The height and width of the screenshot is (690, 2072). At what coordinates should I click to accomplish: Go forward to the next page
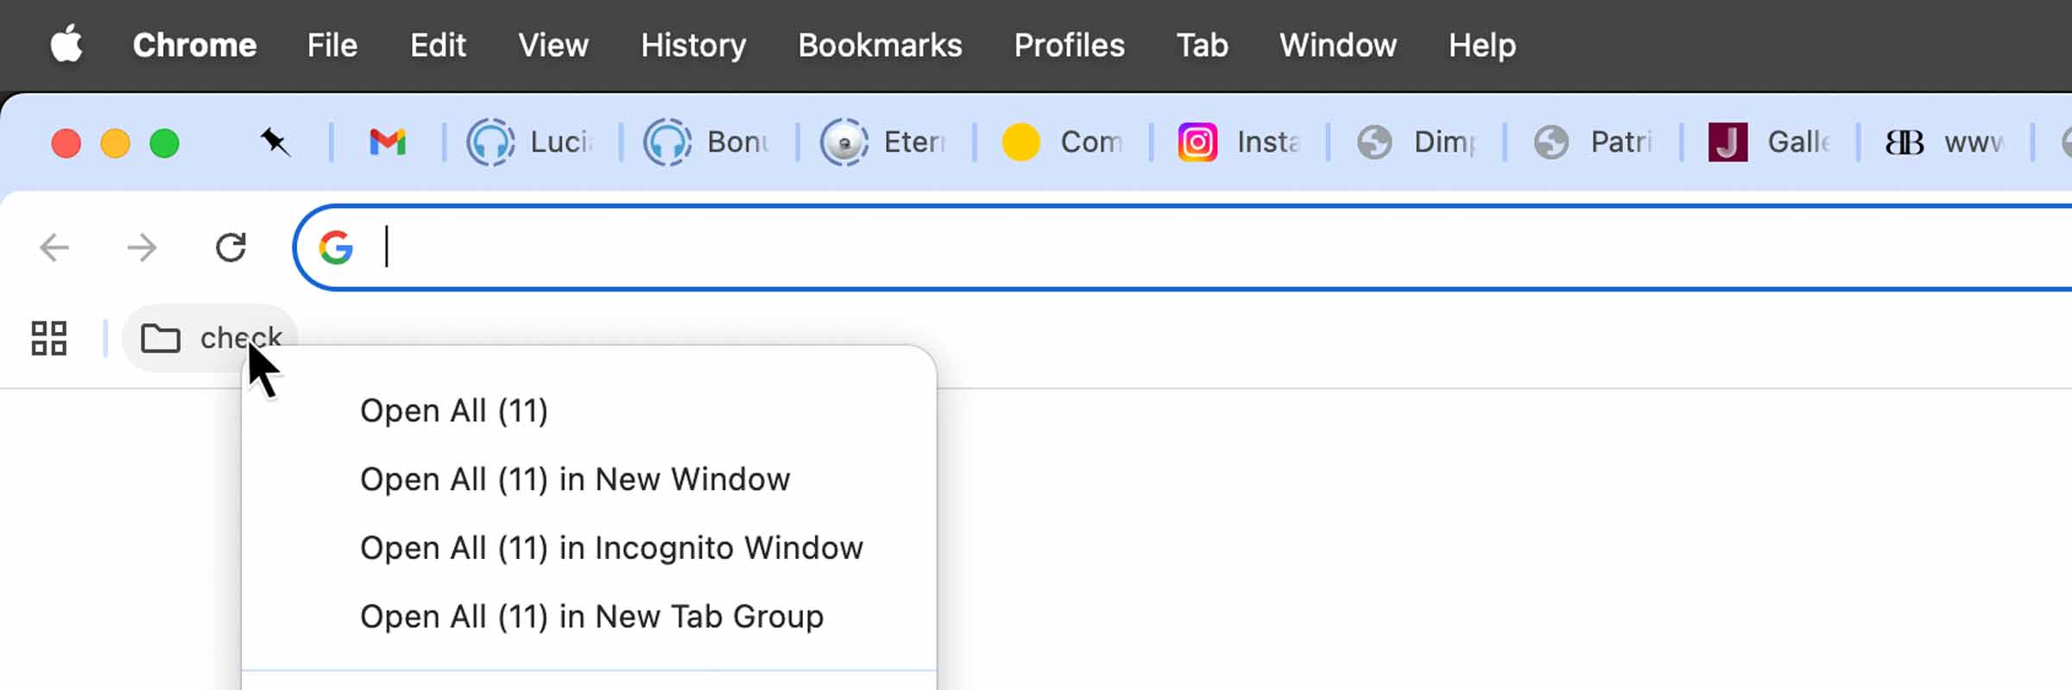pyautogui.click(x=142, y=248)
